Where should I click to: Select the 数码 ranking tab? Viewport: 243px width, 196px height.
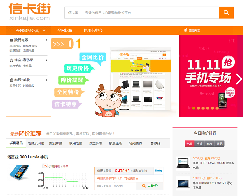(219, 144)
